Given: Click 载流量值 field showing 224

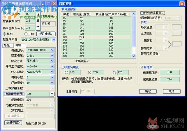Looking at the screenshot, I should 40,100.
